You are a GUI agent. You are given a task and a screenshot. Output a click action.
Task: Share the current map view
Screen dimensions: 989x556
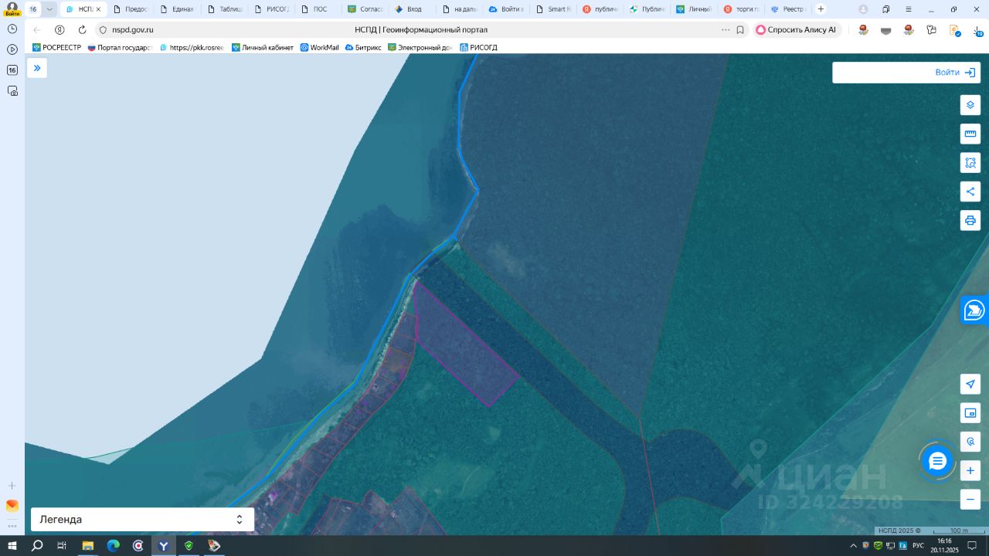coord(970,192)
